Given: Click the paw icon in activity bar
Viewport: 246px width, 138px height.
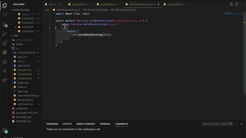Looking at the screenshot, I should point(5,52).
